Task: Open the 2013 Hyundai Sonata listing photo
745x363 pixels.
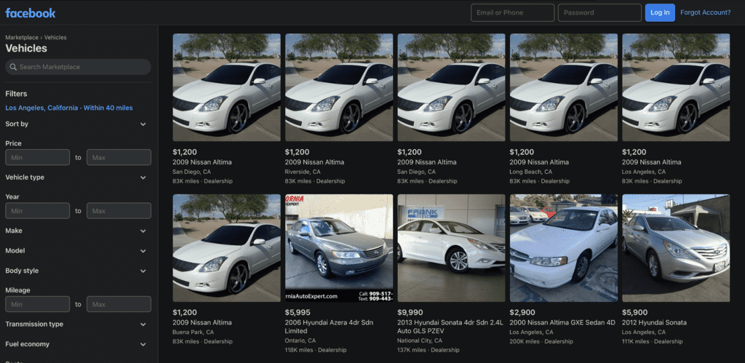Action: point(451,247)
